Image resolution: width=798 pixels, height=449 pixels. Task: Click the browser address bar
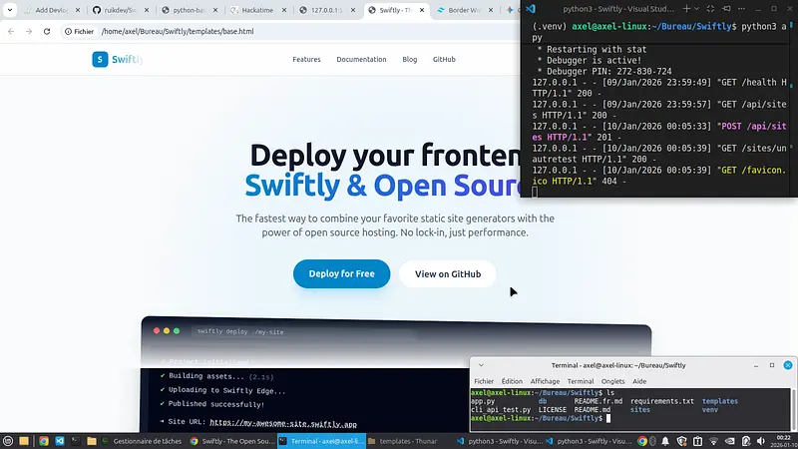pyautogui.click(x=299, y=31)
